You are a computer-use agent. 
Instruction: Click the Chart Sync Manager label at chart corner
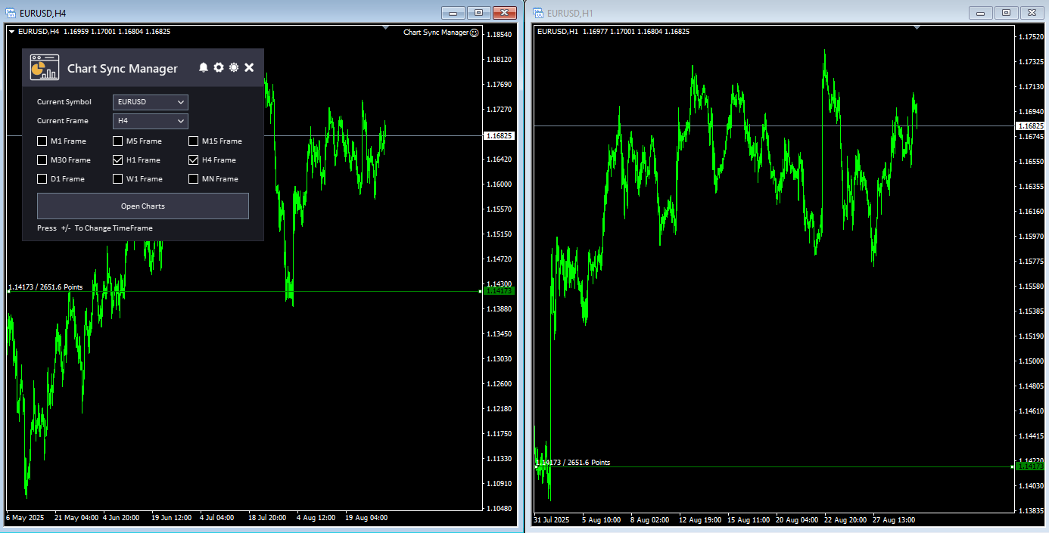[x=436, y=33]
